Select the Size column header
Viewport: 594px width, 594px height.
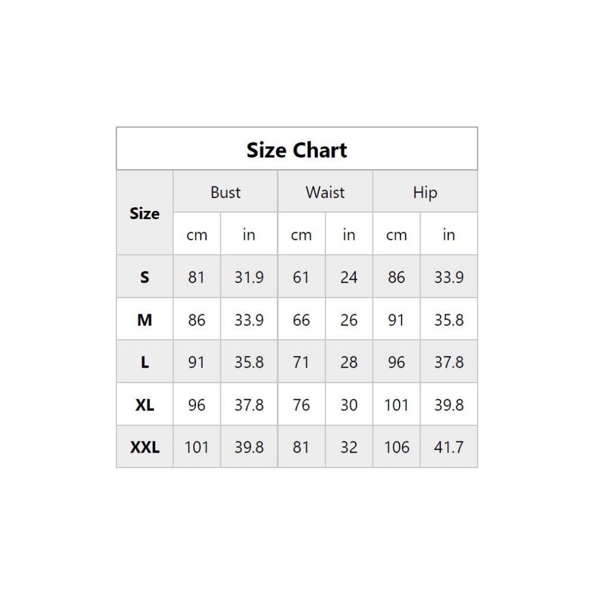click(x=144, y=213)
